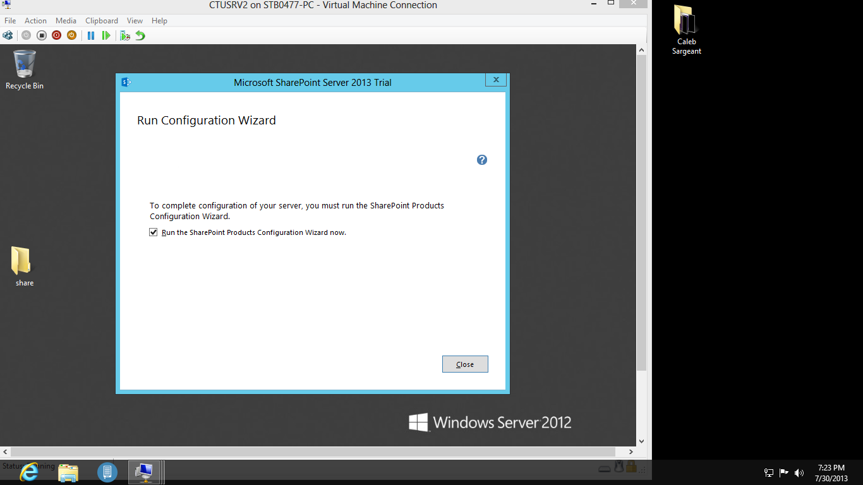The image size is (863, 485).
Task: Close the SharePoint dialog with its X button
Action: tap(497, 80)
